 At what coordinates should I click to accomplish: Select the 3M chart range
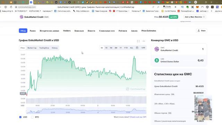116,48
